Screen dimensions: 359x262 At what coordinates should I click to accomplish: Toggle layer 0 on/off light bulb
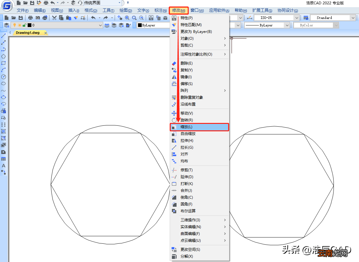15,25
